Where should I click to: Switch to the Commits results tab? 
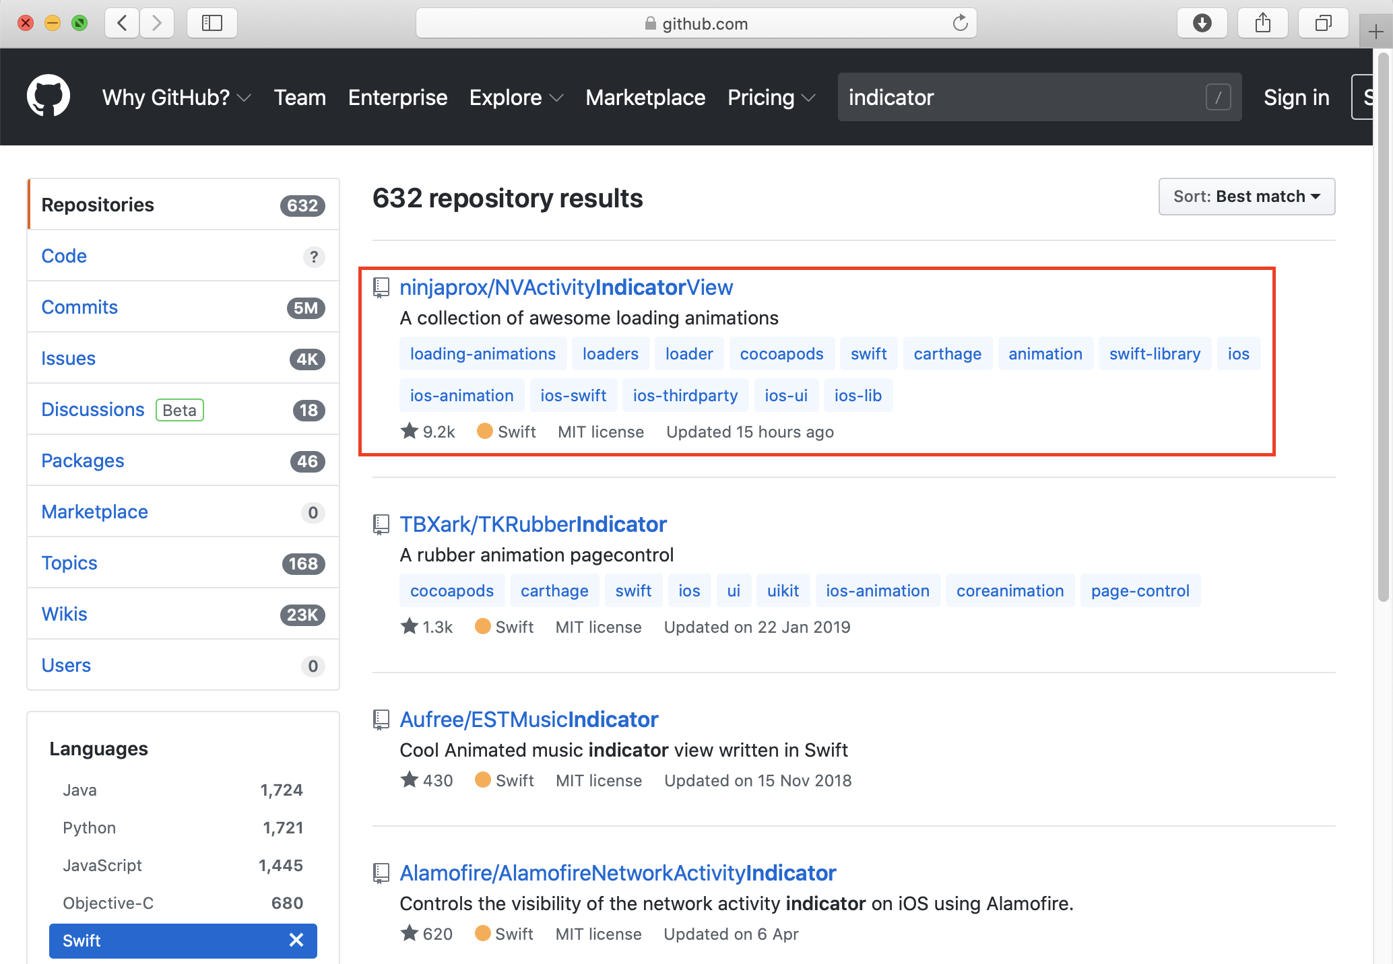click(79, 307)
